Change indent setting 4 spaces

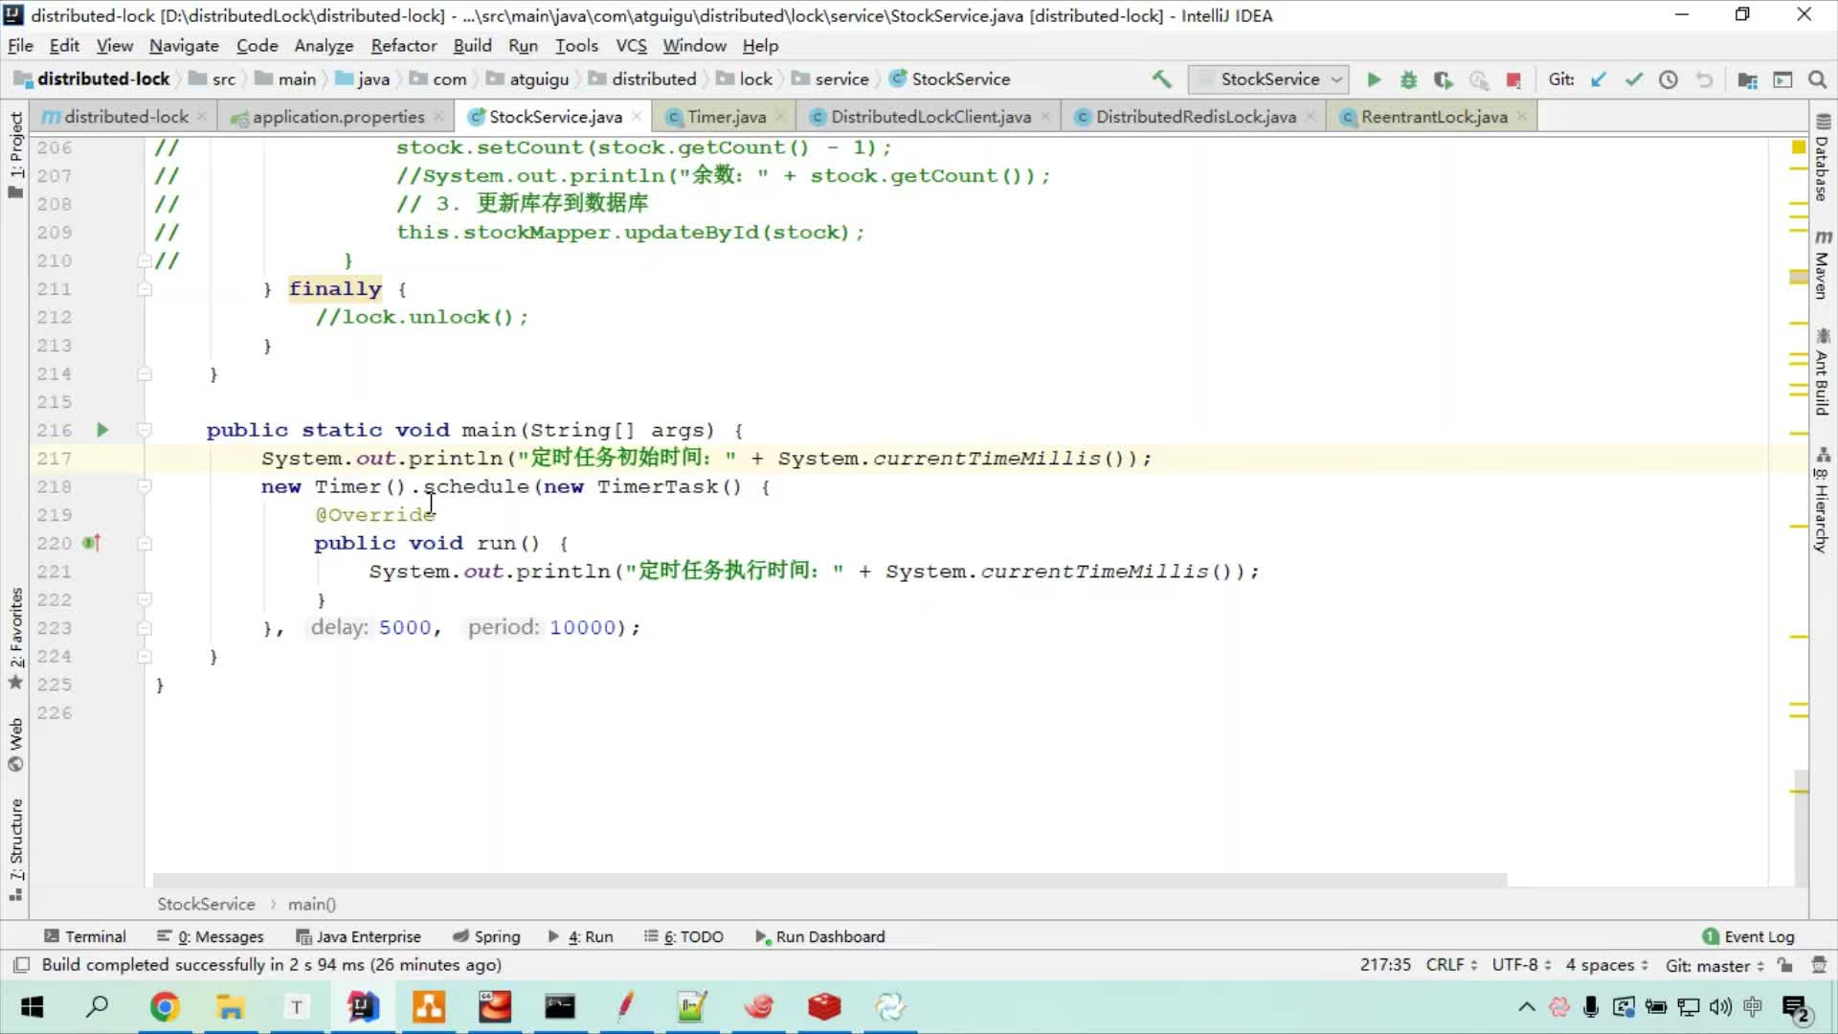[1606, 965]
